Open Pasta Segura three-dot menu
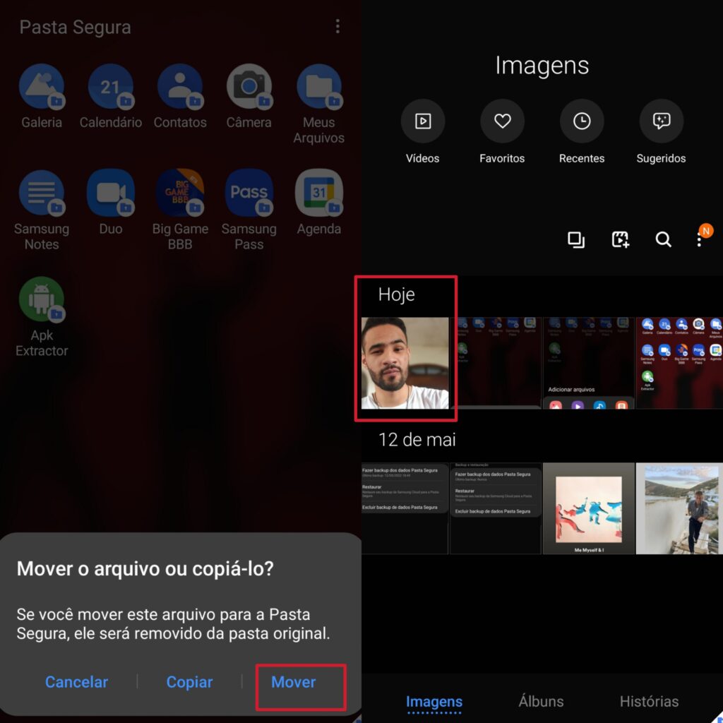Image resolution: width=723 pixels, height=723 pixels. pos(337,27)
